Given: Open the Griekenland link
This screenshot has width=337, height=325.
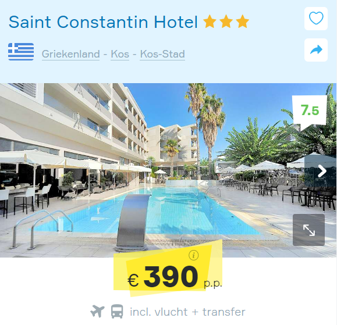Looking at the screenshot, I should pos(70,54).
